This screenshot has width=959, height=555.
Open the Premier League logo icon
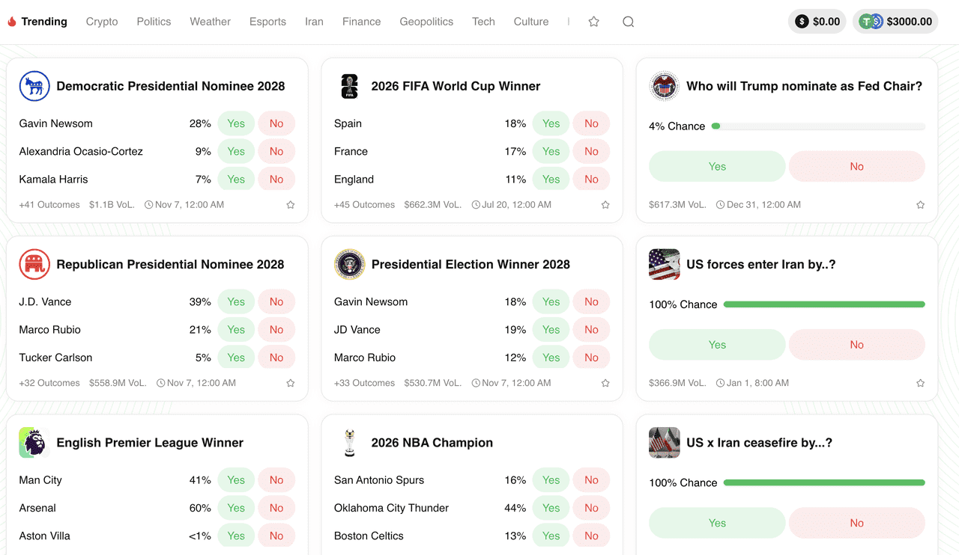point(34,443)
